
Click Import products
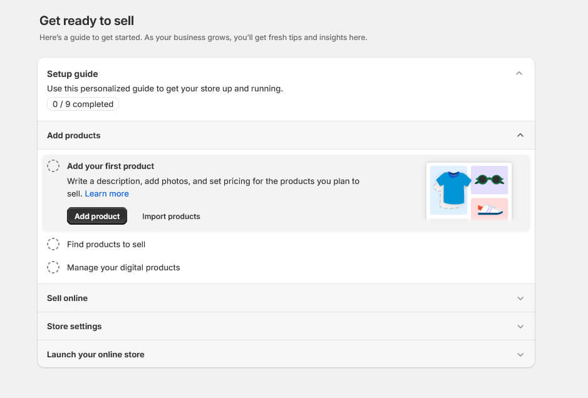pos(171,217)
